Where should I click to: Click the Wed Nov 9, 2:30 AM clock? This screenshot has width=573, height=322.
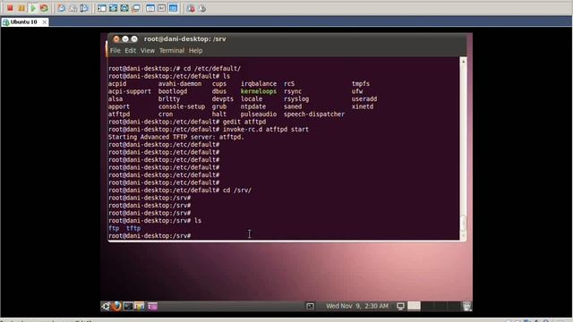(x=357, y=306)
